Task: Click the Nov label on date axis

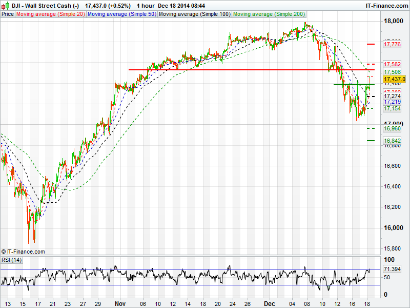Action: pos(120,304)
